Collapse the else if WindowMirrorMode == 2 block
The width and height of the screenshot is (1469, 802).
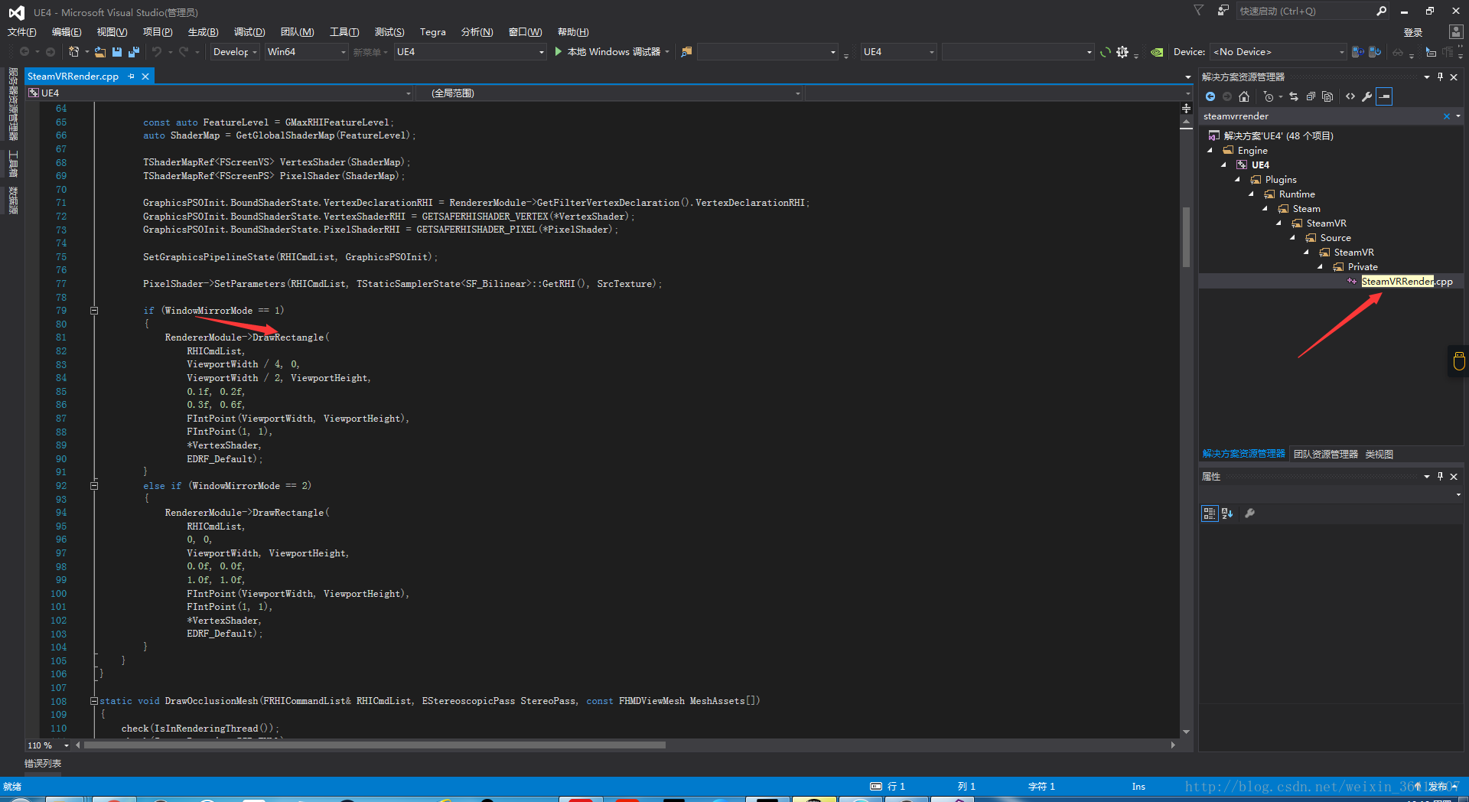(x=94, y=486)
